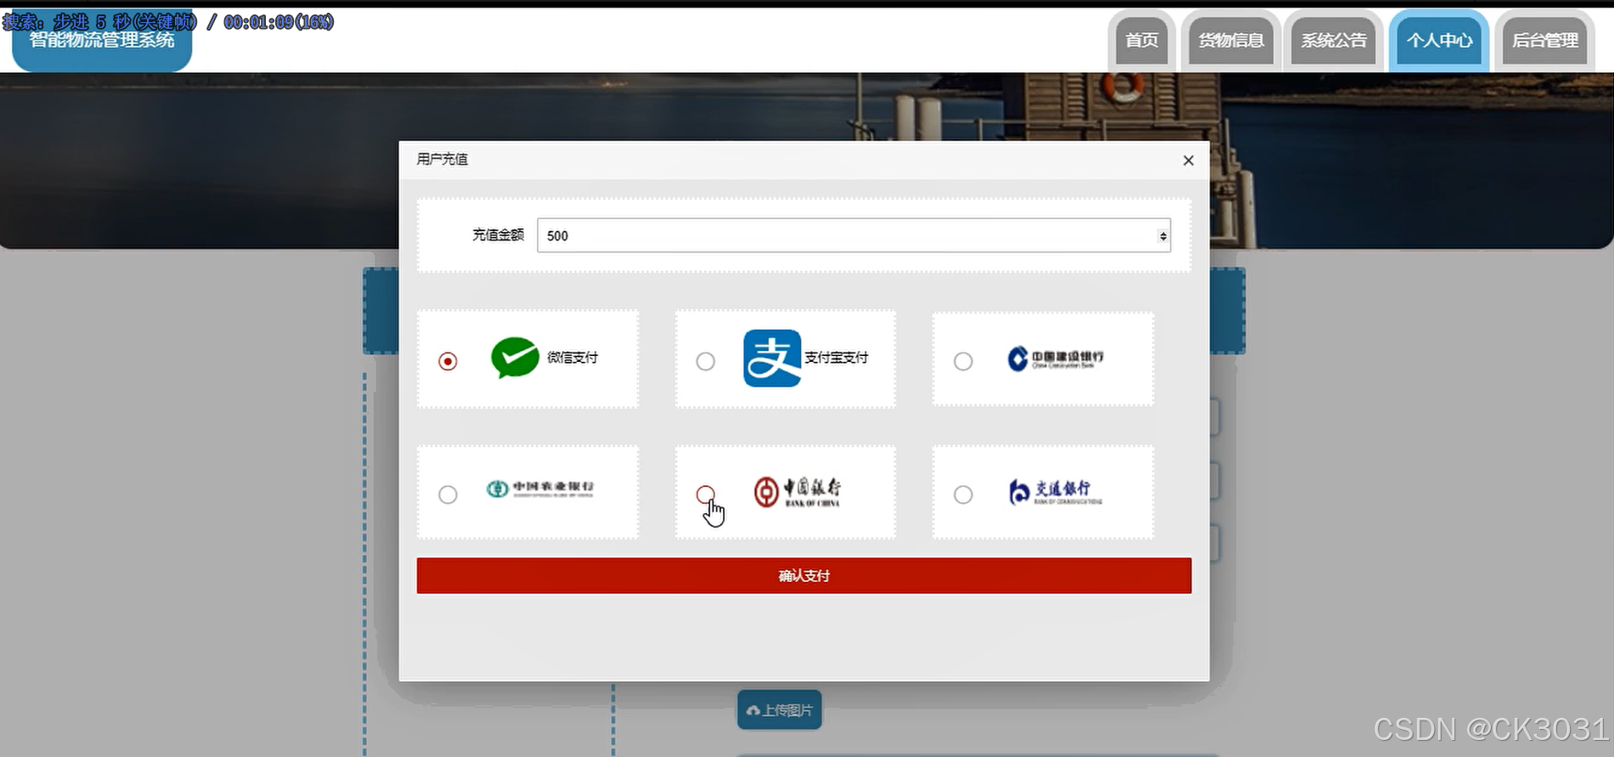
Task: Open the 系统公告 announcements tab
Action: 1334,41
